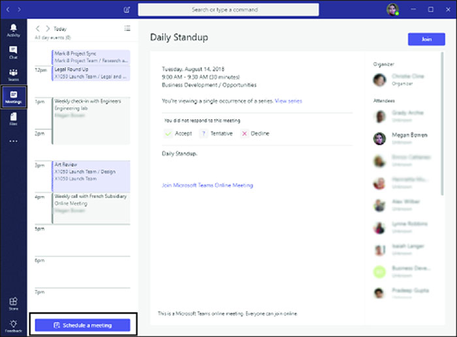457x337 pixels.
Task: Go to the next day in calendar
Action: 48,29
